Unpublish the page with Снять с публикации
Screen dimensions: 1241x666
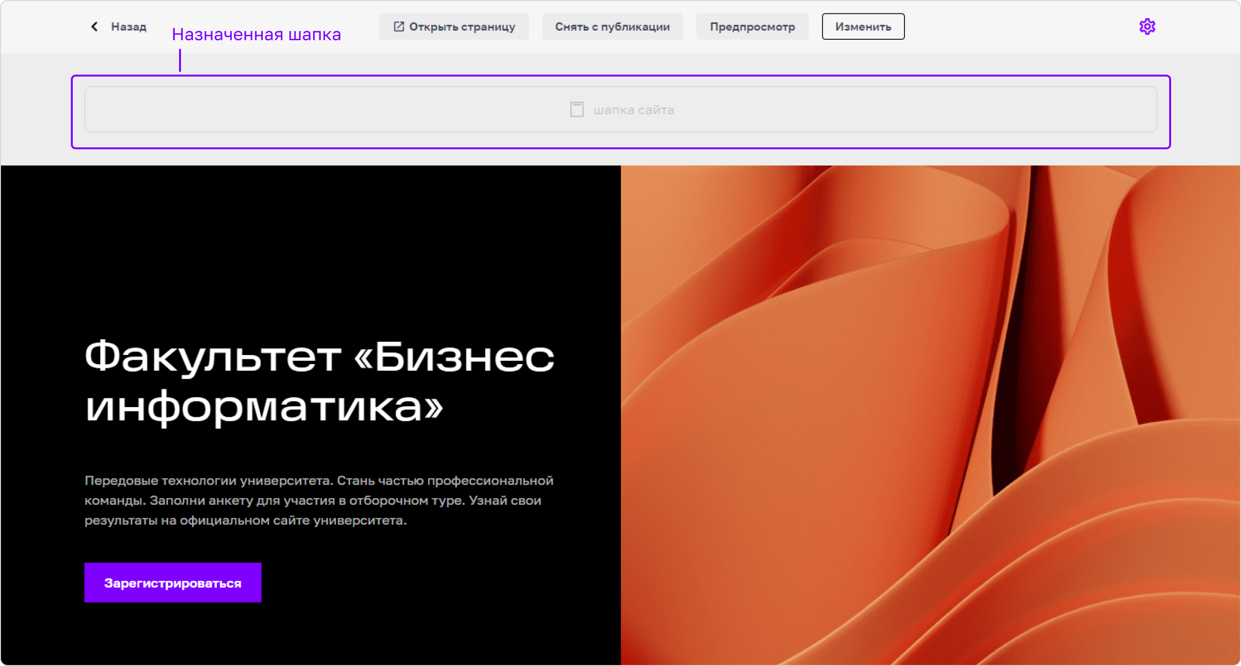click(612, 26)
